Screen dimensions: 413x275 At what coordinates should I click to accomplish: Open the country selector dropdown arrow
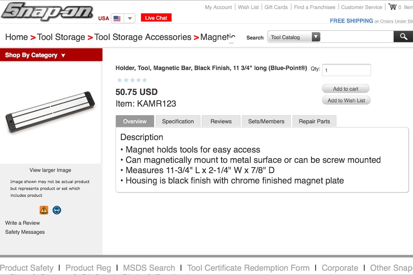(129, 18)
